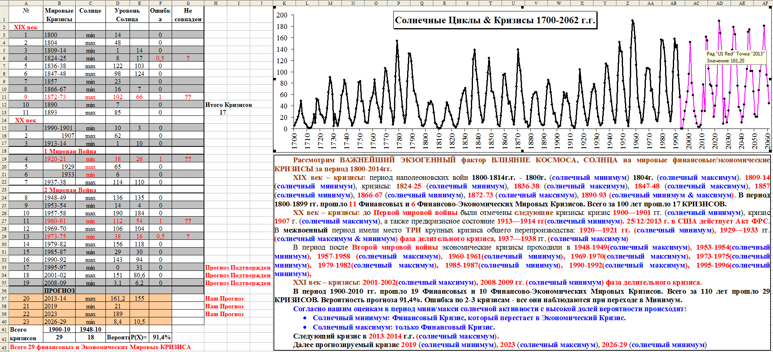Select the "Итого Кризисов" cell
This screenshot has width=773, height=352.
(228, 105)
